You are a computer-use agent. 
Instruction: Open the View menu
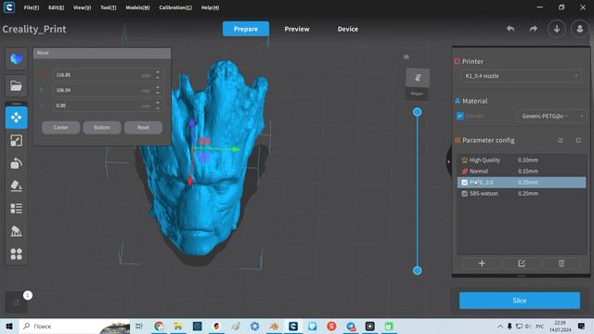tap(82, 7)
